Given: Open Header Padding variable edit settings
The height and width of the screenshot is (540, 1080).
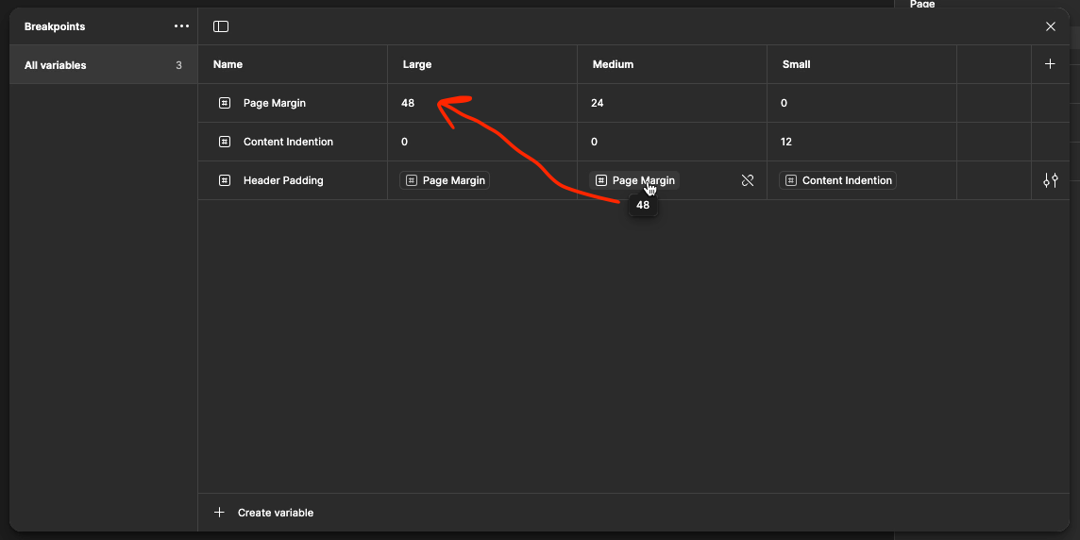Looking at the screenshot, I should tap(1051, 180).
